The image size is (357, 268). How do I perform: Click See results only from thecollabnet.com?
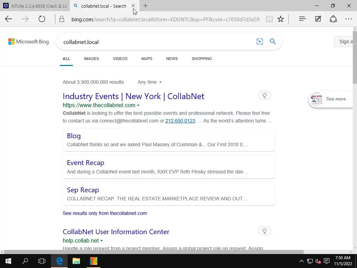(105, 213)
